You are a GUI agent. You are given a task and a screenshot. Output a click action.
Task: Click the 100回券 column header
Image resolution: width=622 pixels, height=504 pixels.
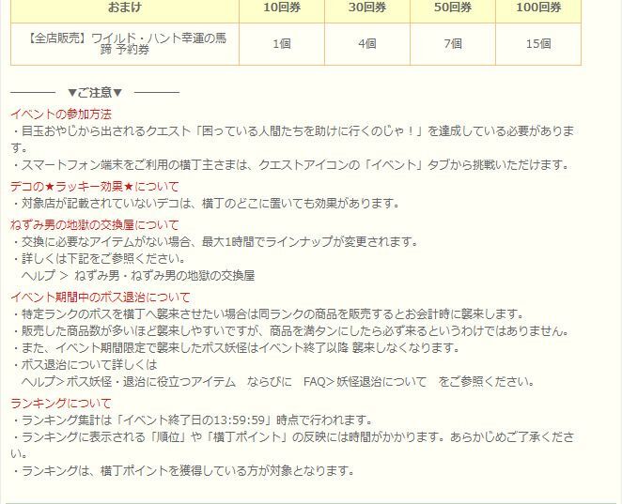[x=538, y=8]
